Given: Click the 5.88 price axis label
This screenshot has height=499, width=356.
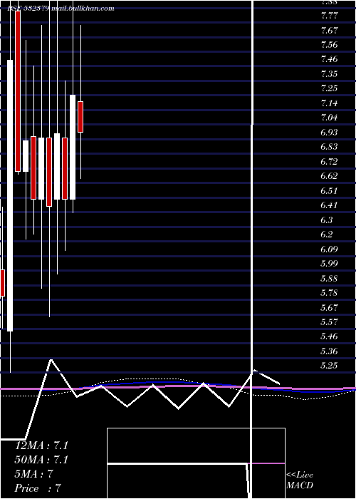Looking at the screenshot, I should tap(329, 279).
